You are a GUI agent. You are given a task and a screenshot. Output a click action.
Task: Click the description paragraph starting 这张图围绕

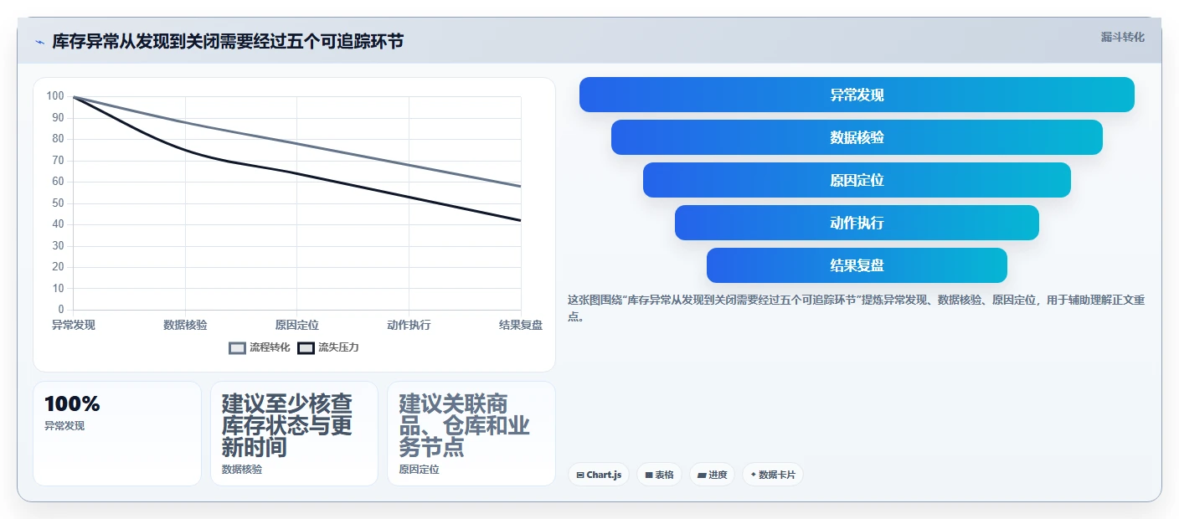tap(857, 308)
